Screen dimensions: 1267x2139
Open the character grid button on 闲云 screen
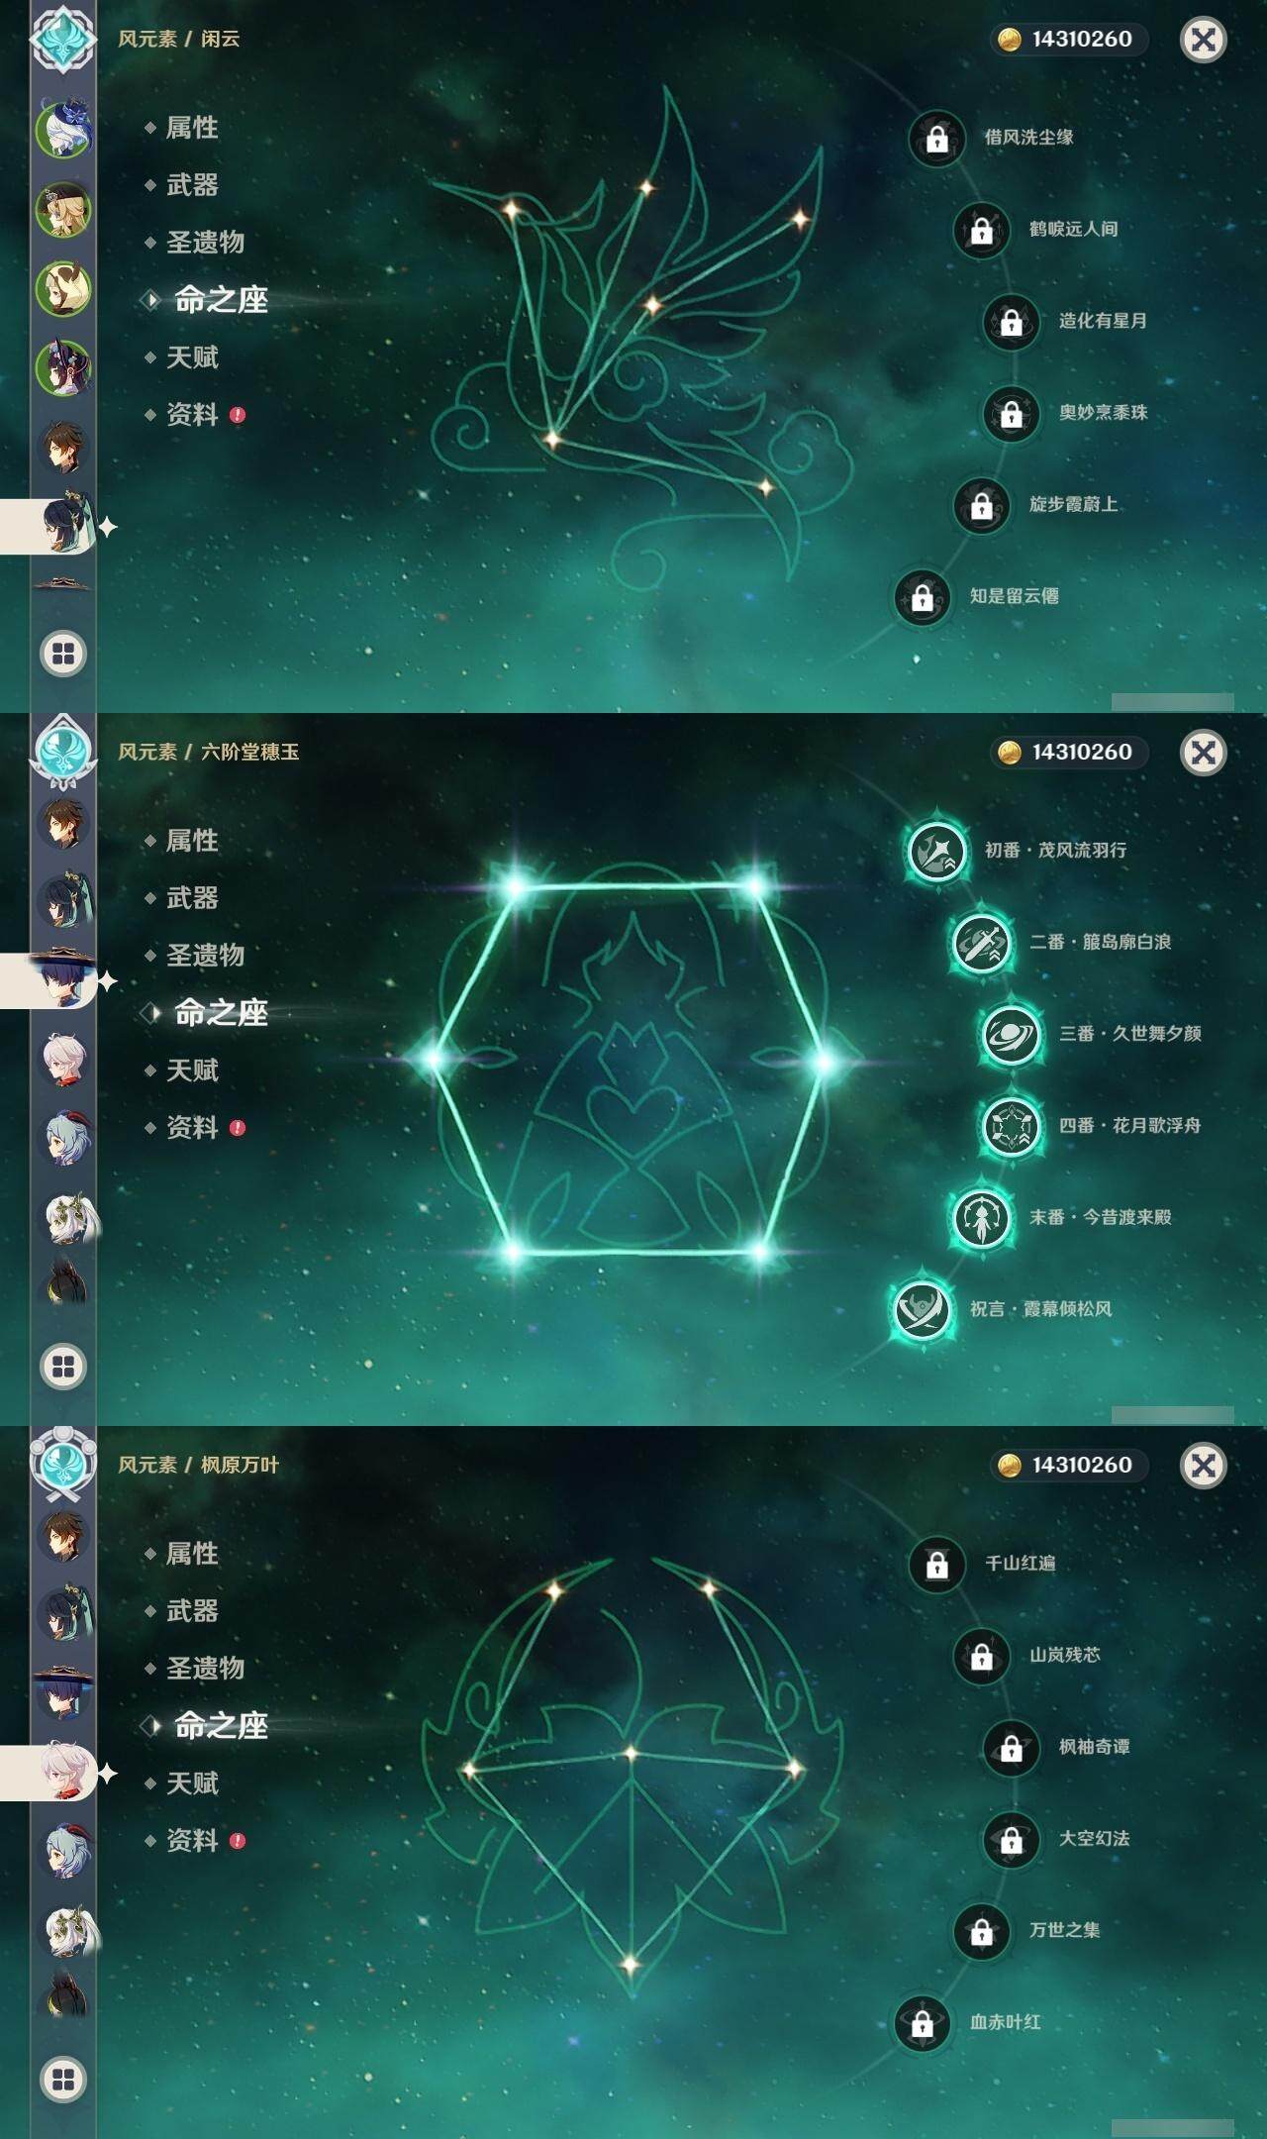coord(63,654)
